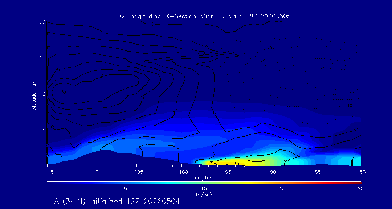Image resolution: width=392 pixels, height=209 pixels.
Task: Click the -100 longitude tick label
Action: click(x=181, y=172)
